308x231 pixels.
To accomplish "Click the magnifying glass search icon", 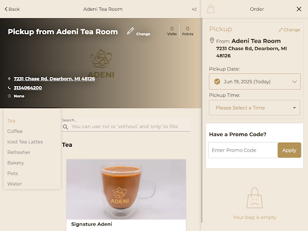I will click(66, 127).
